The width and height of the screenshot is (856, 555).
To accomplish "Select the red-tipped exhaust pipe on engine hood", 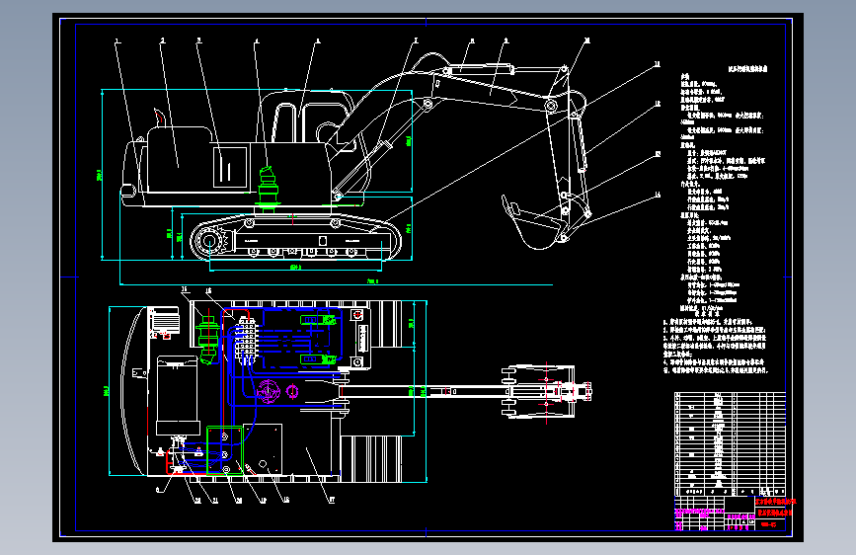I will [x=159, y=116].
